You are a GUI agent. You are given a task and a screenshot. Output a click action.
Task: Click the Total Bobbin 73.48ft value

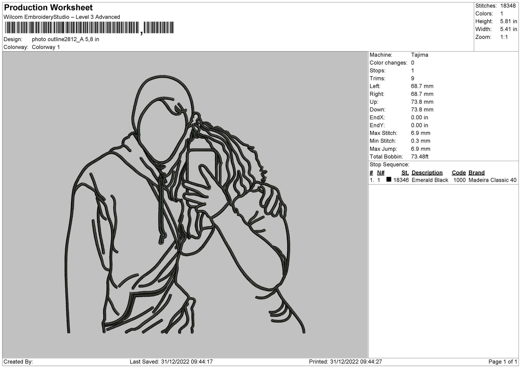(x=420, y=157)
